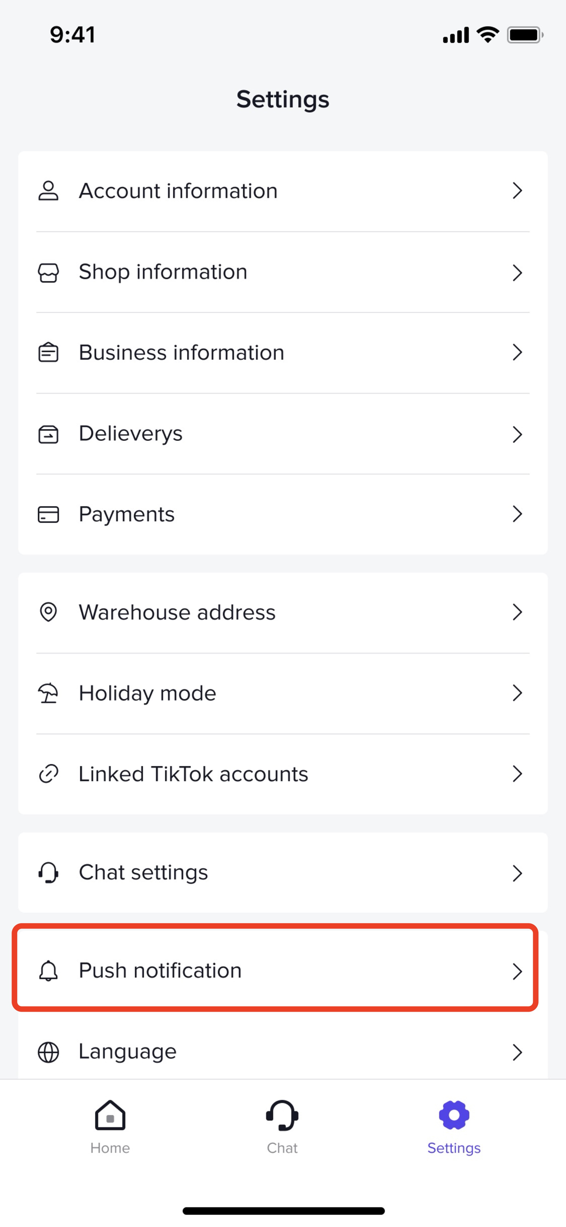Switch to the Chat tab
Viewport: 566px width, 1227px height.
pos(282,1126)
